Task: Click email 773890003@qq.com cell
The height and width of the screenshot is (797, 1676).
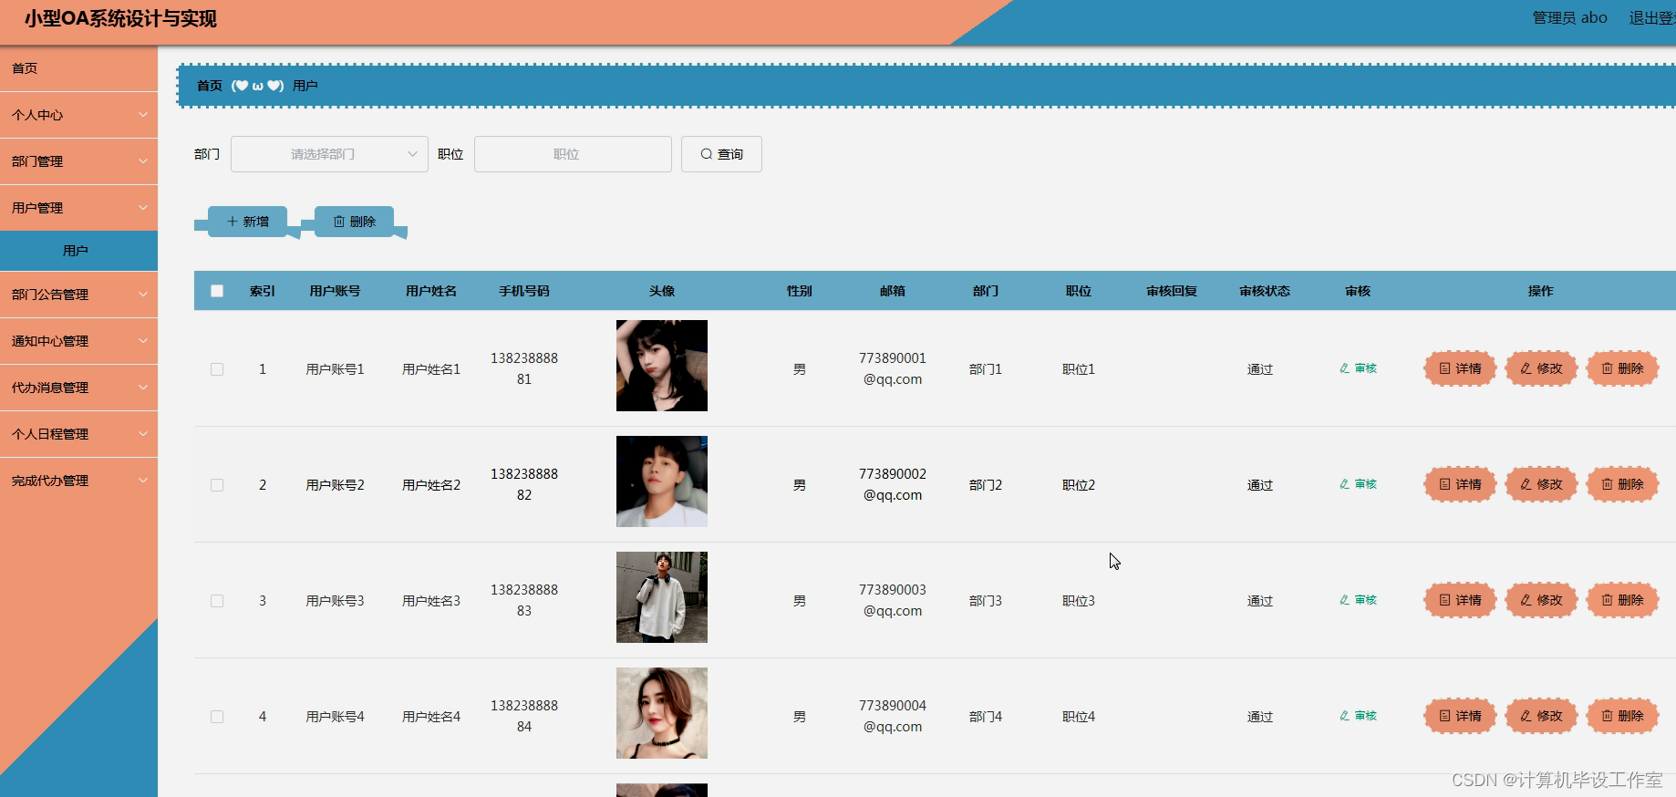Action: pyautogui.click(x=893, y=600)
